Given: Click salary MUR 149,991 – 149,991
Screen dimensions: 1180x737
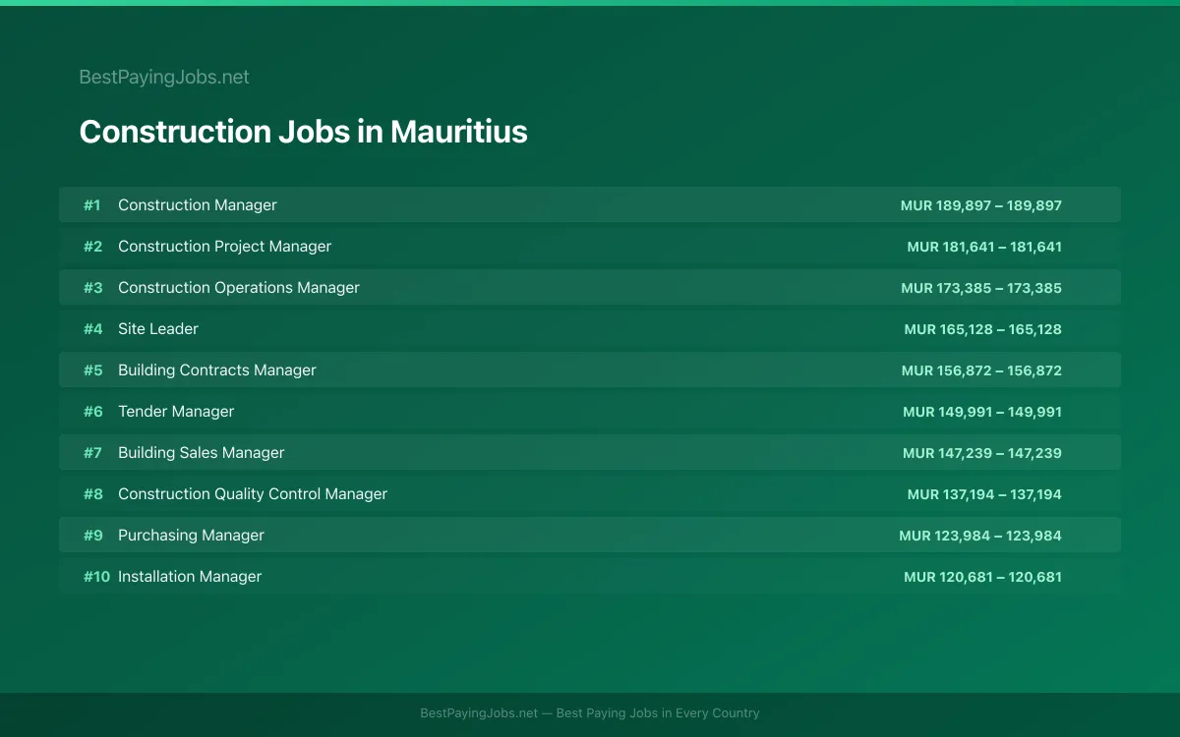Looking at the screenshot, I should (x=982, y=412).
